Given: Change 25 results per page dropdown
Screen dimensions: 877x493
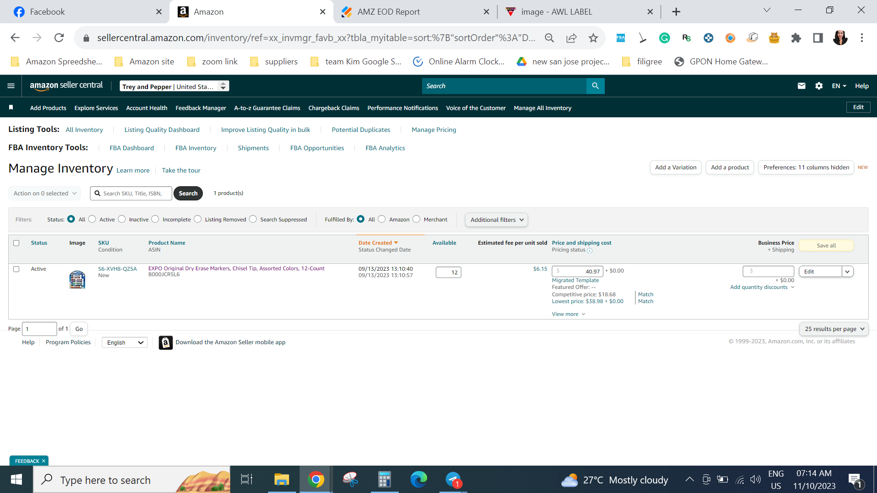Looking at the screenshot, I should tap(834, 329).
